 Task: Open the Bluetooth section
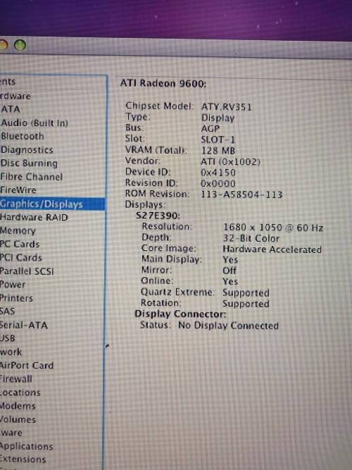[22, 137]
